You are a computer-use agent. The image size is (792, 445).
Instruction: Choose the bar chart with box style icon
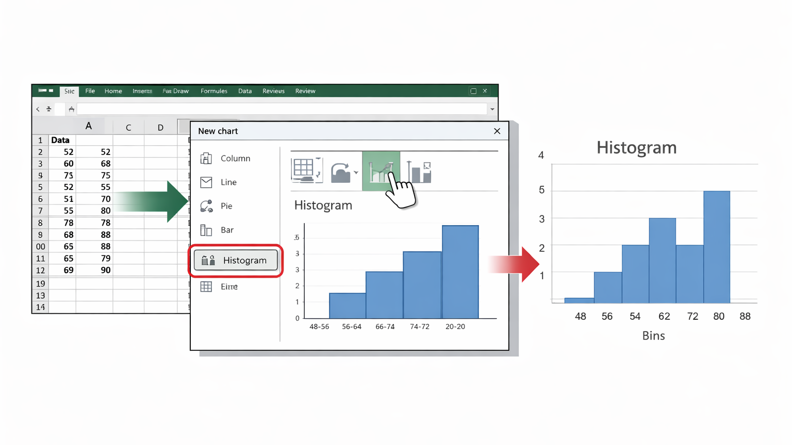point(419,172)
